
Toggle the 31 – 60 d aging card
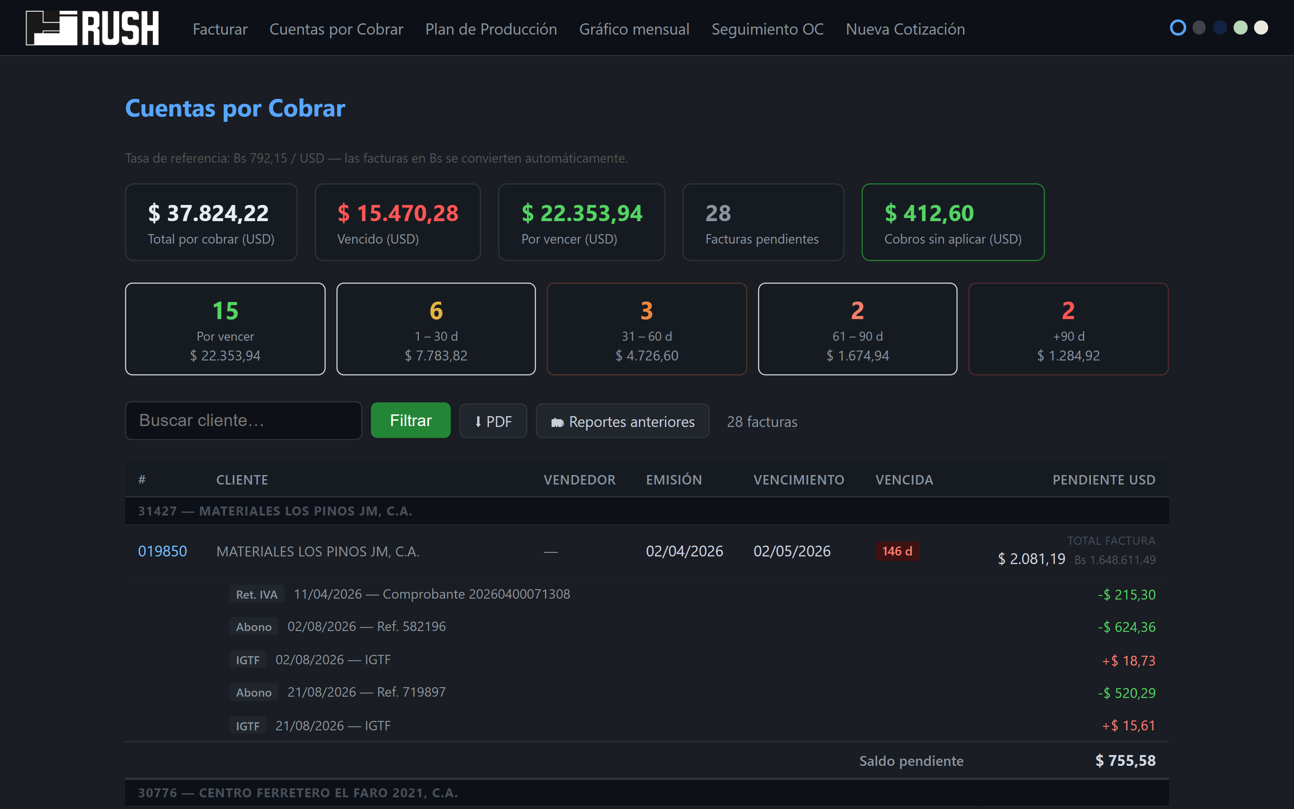pyautogui.click(x=647, y=329)
